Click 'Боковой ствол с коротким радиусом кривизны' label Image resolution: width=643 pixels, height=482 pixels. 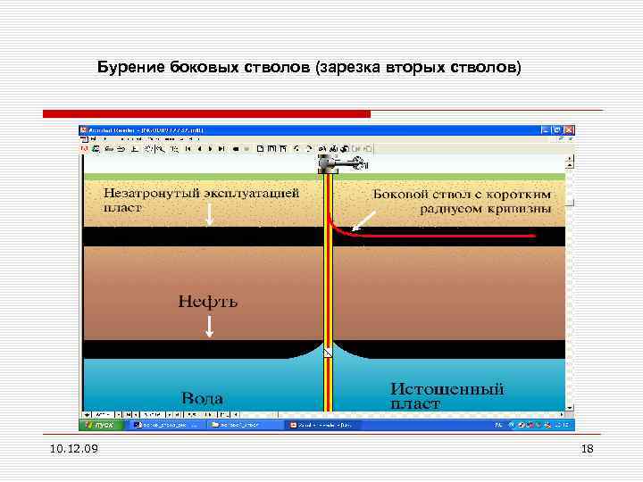(x=463, y=201)
